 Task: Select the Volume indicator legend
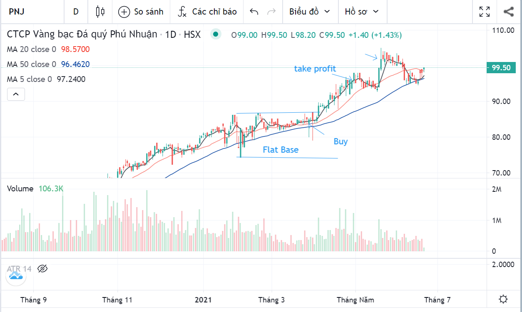pos(20,189)
